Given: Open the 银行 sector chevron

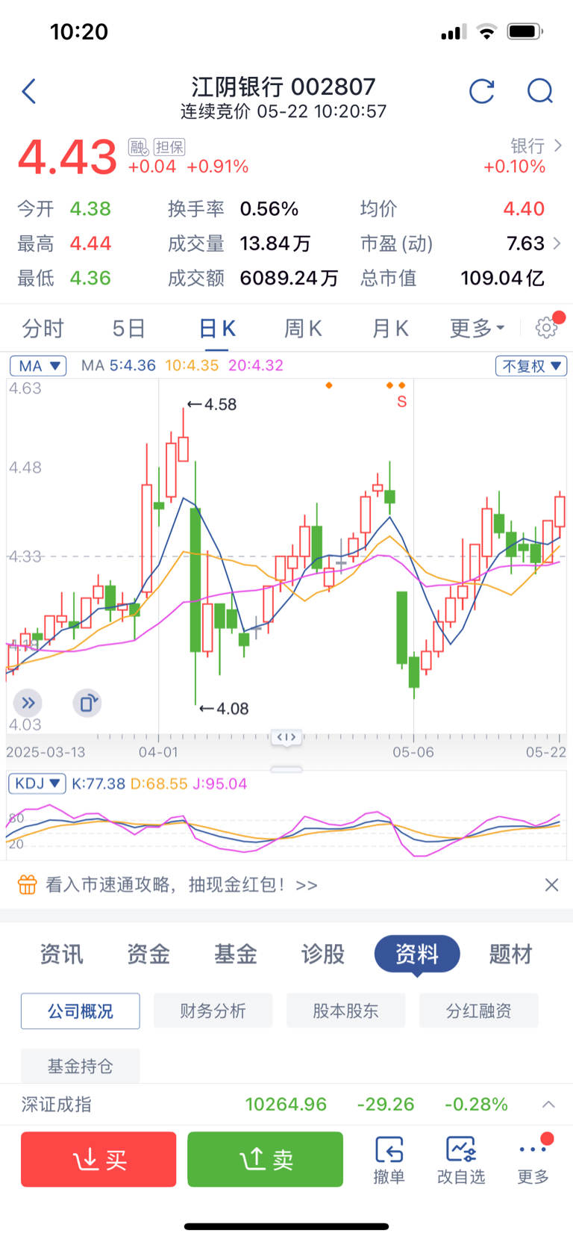Looking at the screenshot, I should point(558,146).
